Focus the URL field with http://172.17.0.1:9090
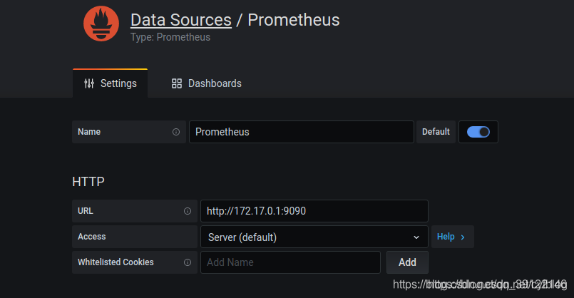The width and height of the screenshot is (574, 298). [x=314, y=211]
